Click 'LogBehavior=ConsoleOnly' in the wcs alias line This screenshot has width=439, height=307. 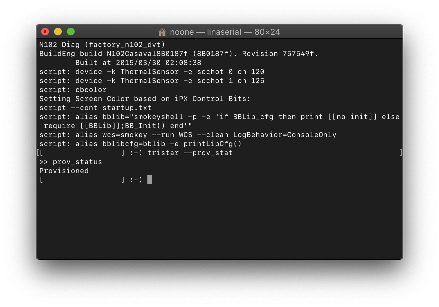coord(285,135)
